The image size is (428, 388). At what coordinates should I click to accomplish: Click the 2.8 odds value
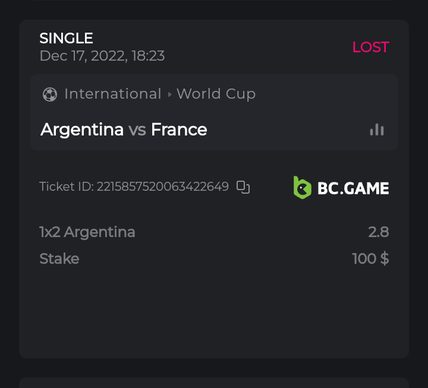tap(378, 232)
